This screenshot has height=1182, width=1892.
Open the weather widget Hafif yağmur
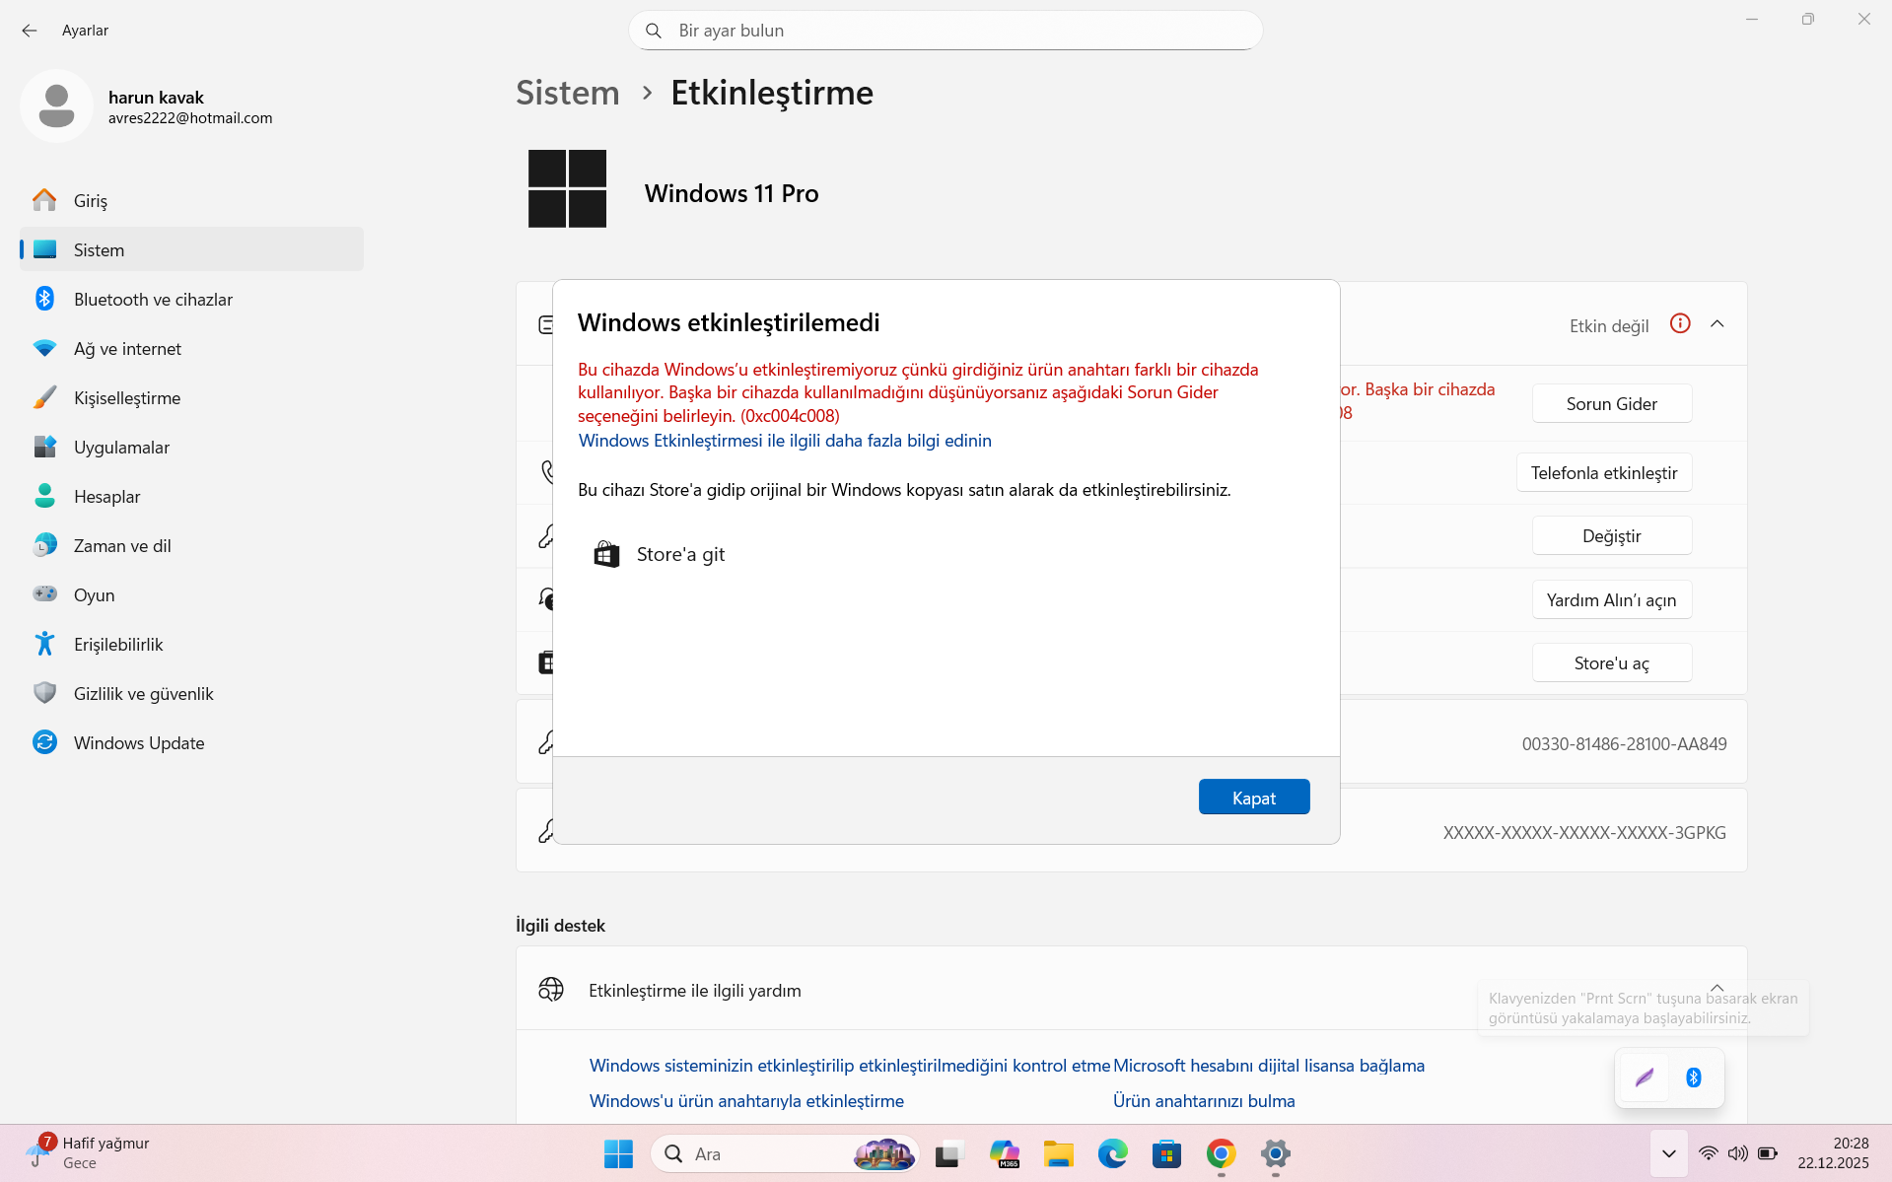pos(89,1152)
